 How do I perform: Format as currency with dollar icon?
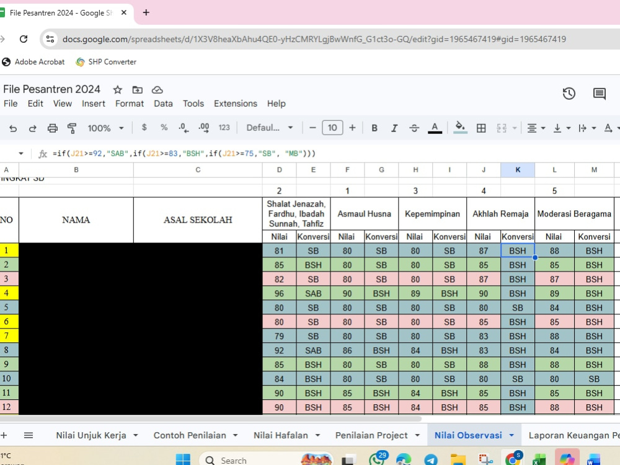(x=144, y=127)
